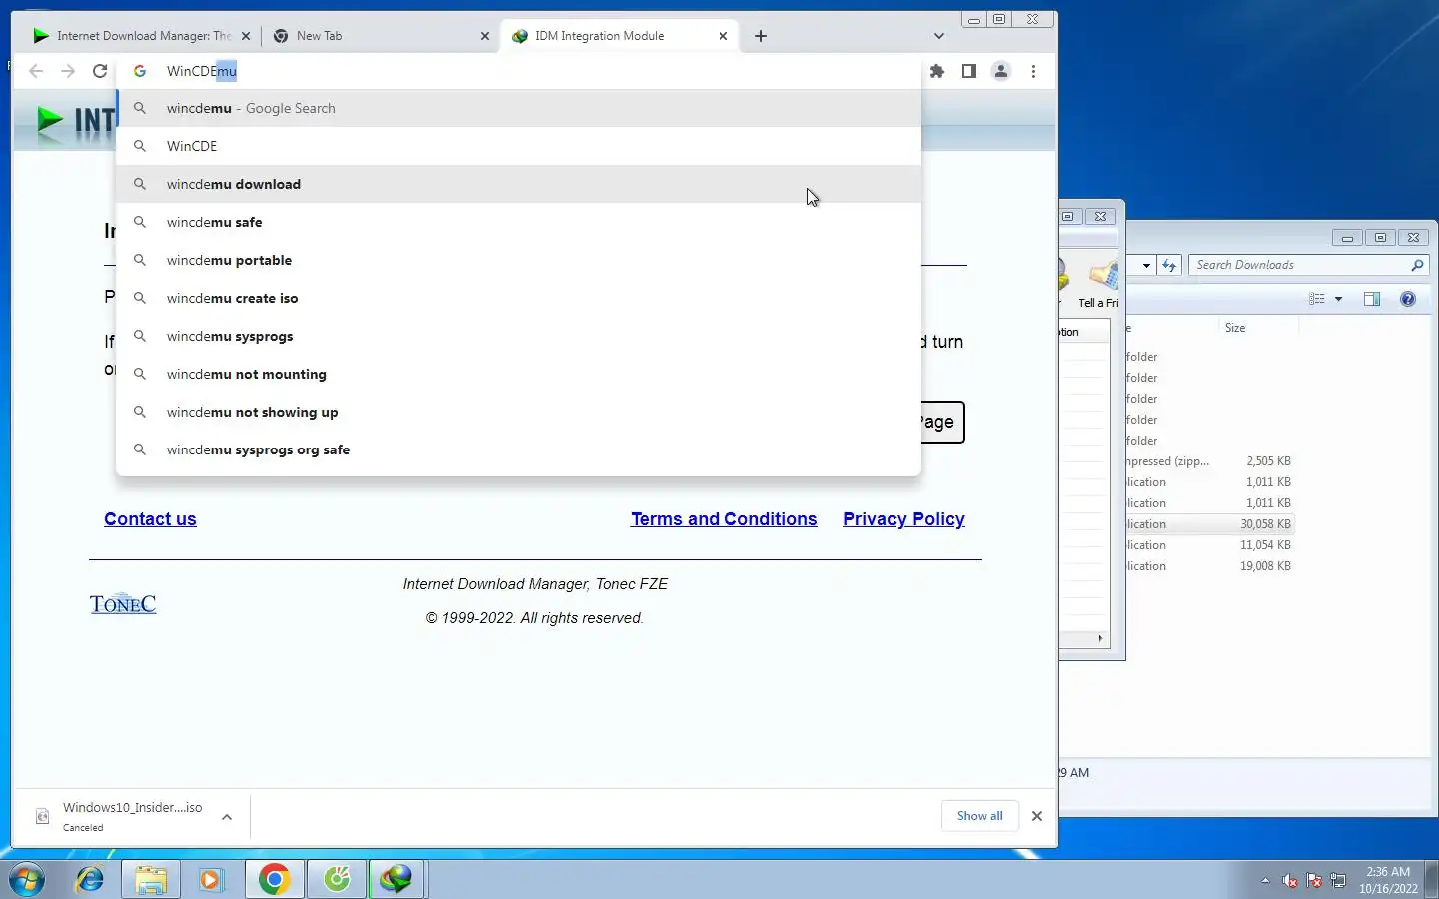Click the Tell a Friend icon
The height and width of the screenshot is (899, 1439).
(1099, 283)
